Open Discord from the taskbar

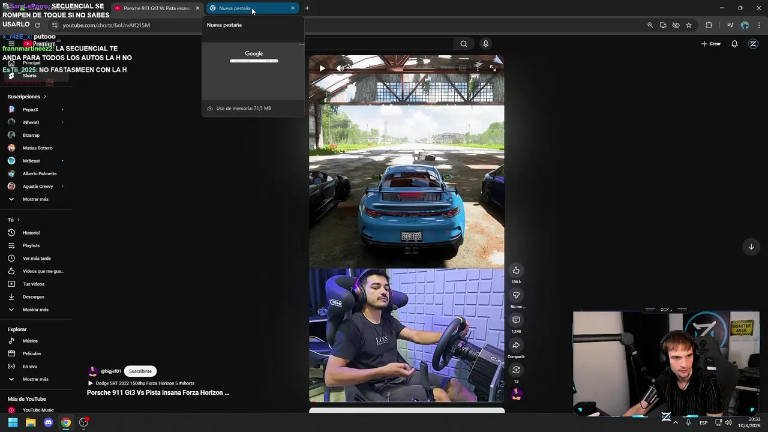[x=49, y=422]
